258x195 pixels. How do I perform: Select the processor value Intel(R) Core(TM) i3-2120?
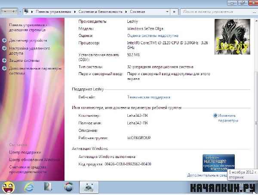tap(168, 45)
